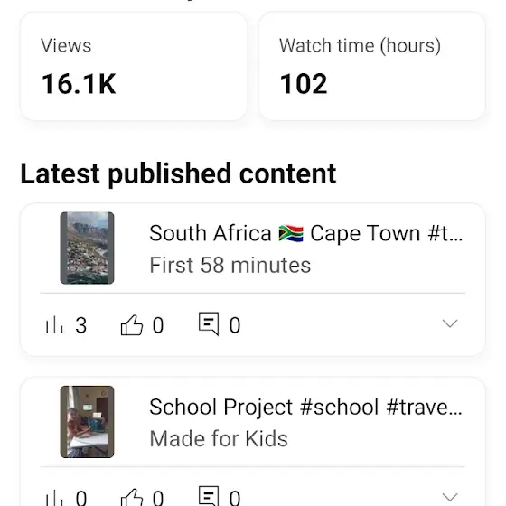
Task: Click the Made for Kids label
Action: tap(219, 439)
